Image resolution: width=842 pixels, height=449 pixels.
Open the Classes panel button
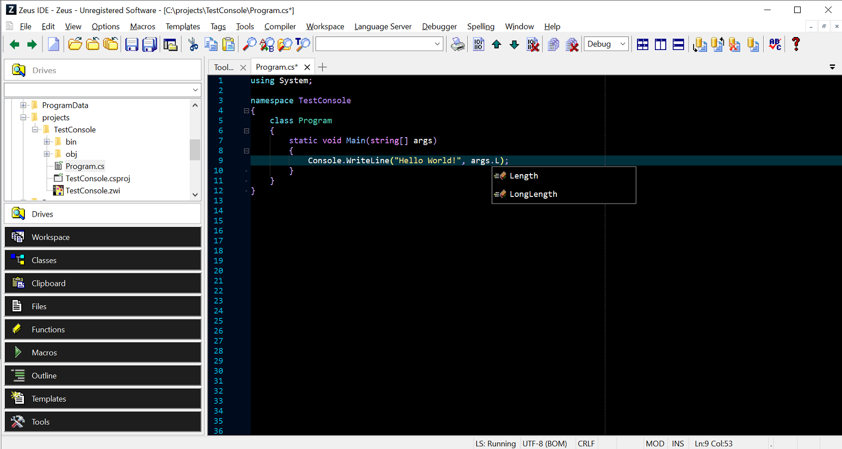click(103, 260)
